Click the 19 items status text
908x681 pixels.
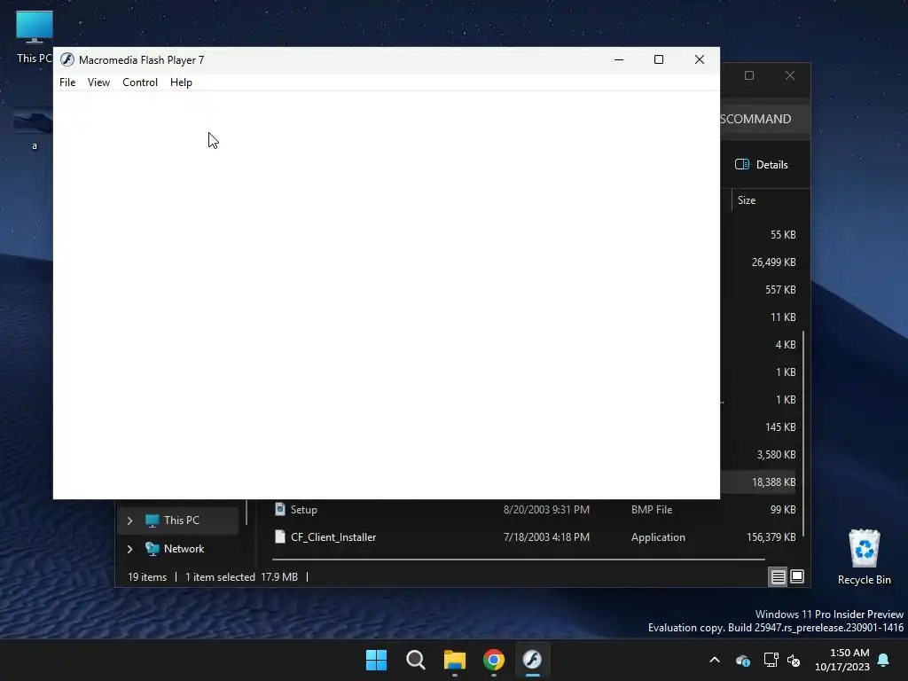(147, 576)
